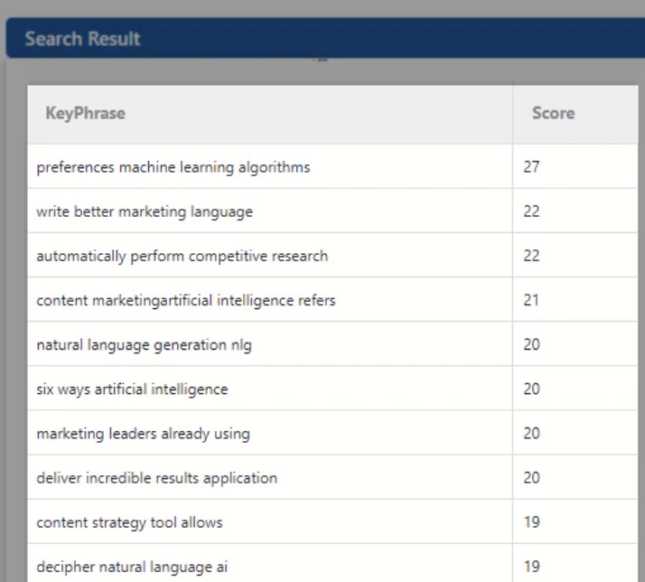Click score for 'write better marketing language'
645x582 pixels.
coord(531,211)
